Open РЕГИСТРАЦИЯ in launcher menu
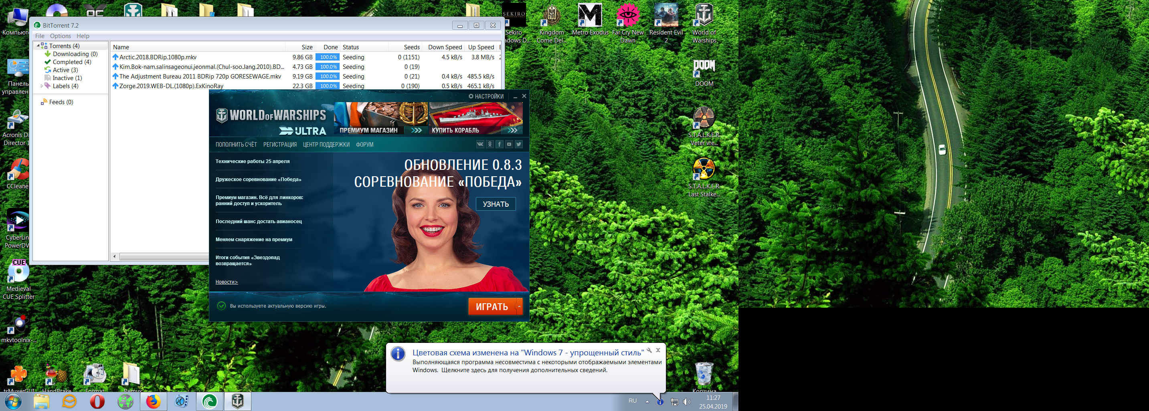The image size is (1149, 411). [x=280, y=145]
